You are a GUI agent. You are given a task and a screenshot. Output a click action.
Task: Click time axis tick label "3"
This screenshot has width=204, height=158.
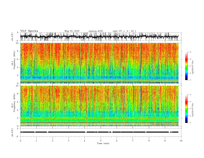69,141
